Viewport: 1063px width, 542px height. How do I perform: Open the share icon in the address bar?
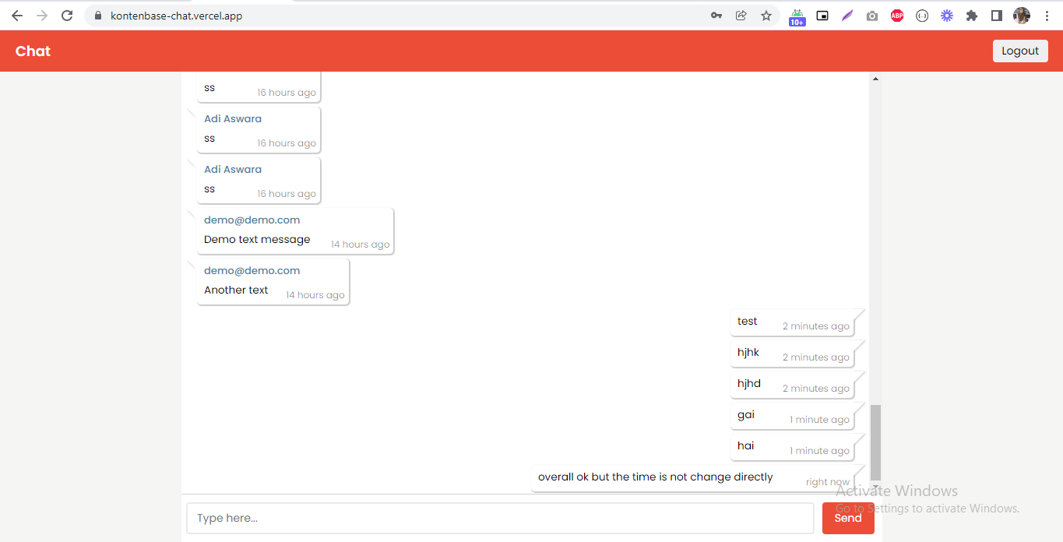pyautogui.click(x=741, y=15)
